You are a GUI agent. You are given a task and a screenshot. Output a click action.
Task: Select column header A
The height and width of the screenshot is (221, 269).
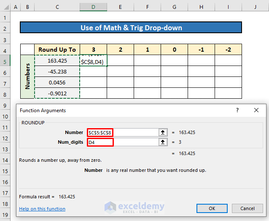click(16, 7)
